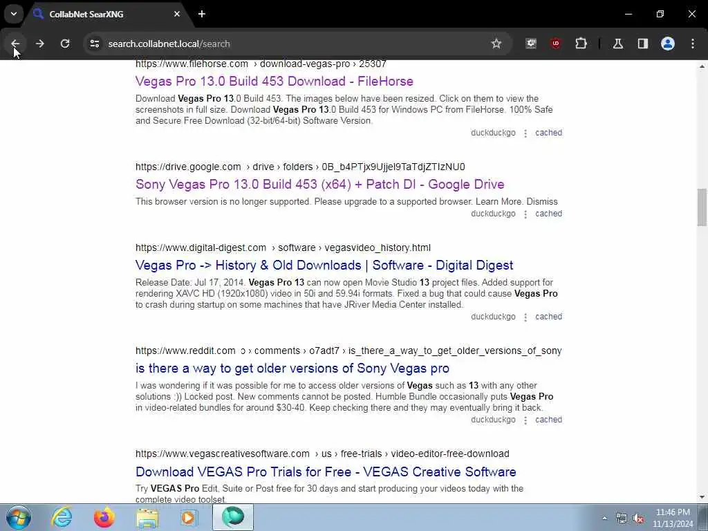Launch Firefox from the taskbar
Viewport: 708px width, 531px height.
(104, 517)
